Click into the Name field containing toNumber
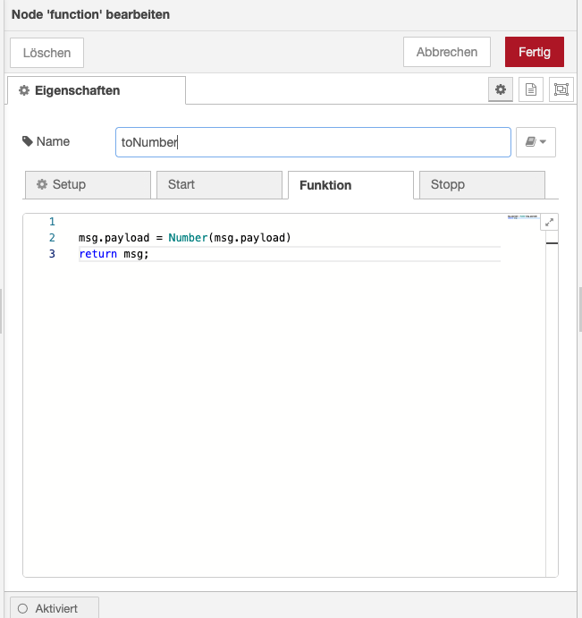The height and width of the screenshot is (618, 582). [312, 142]
